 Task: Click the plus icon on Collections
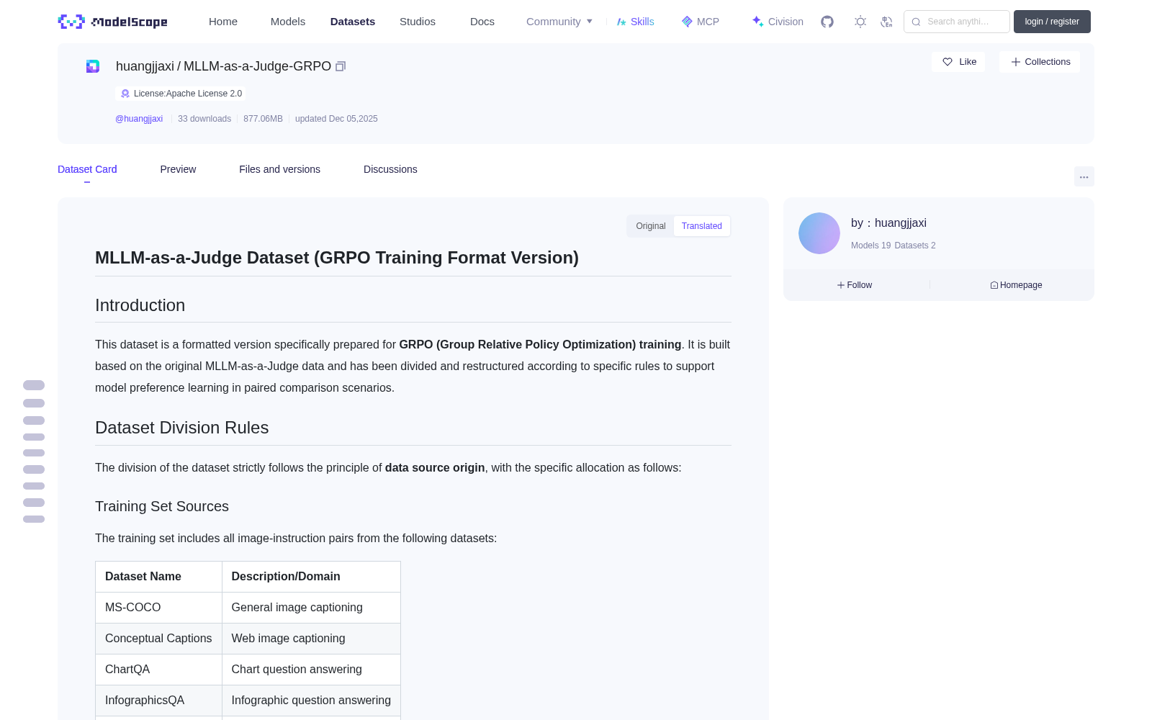[x=1016, y=62]
